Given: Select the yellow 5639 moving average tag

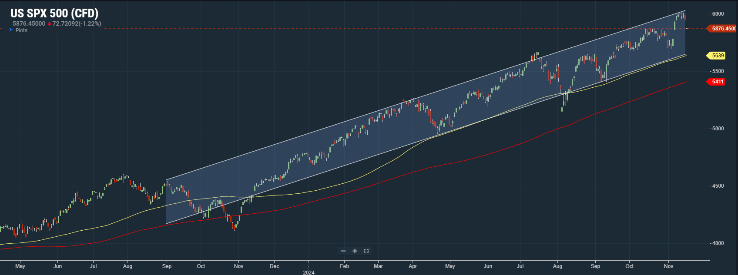Looking at the screenshot, I should (x=716, y=56).
